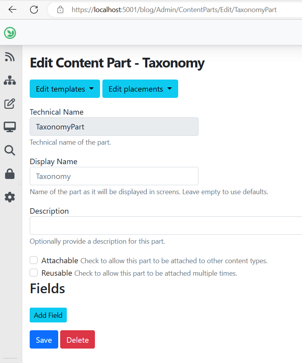302x363 pixels.
Task: Open search via the magnifier sidebar icon
Action: (10, 150)
